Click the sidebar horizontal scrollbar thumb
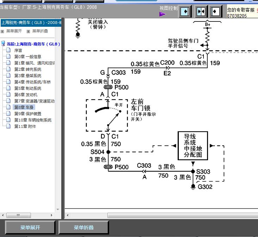 18,215
